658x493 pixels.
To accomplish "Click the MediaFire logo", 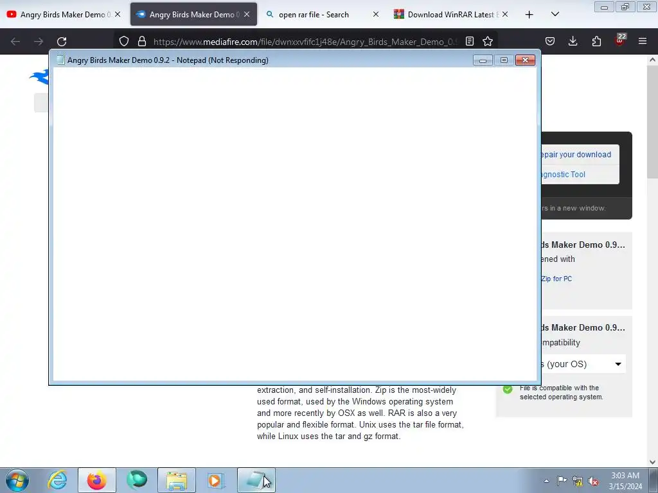I will click(x=39, y=77).
